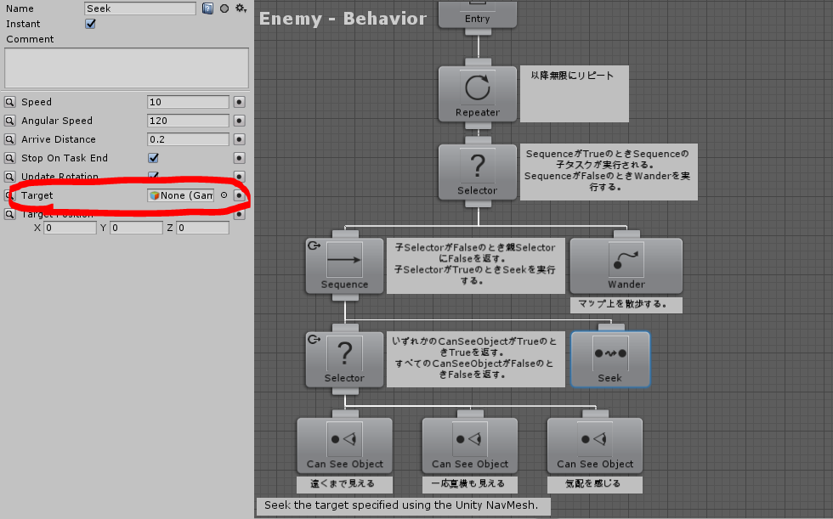This screenshot has width=833, height=519.
Task: Click the gear settings icon beside Name
Action: tap(241, 8)
